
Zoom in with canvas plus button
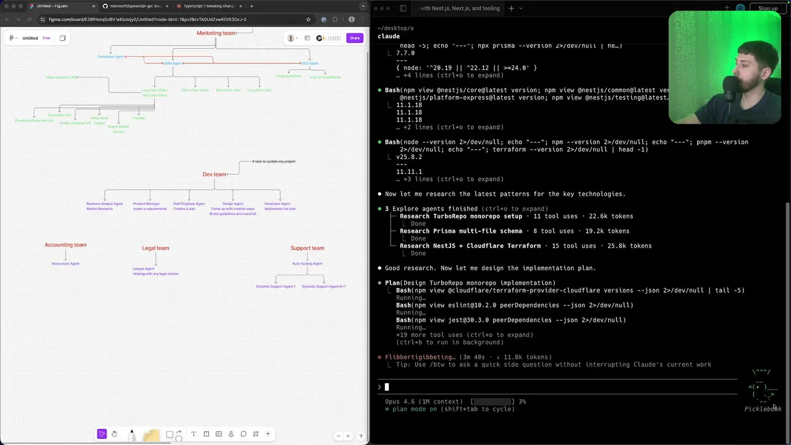(x=348, y=436)
